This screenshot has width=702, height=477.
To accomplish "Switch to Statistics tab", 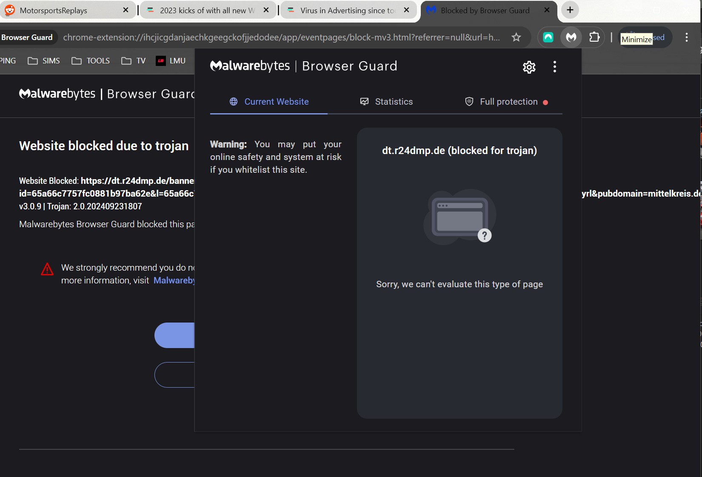I will (386, 102).
